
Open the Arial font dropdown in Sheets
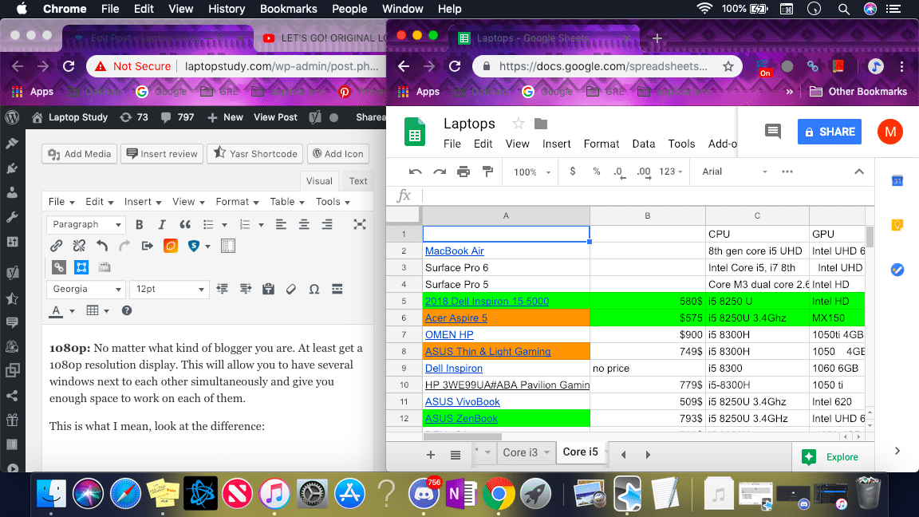pos(730,171)
